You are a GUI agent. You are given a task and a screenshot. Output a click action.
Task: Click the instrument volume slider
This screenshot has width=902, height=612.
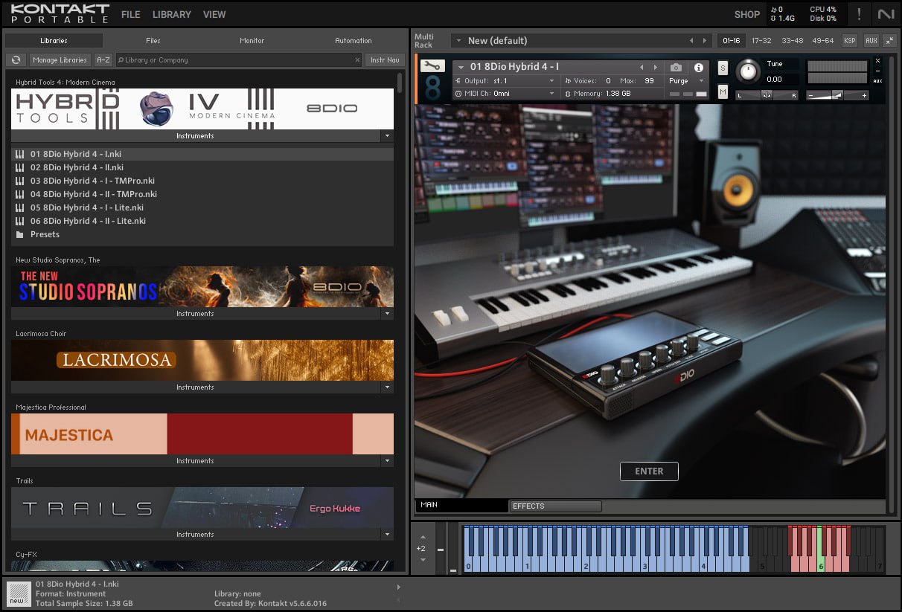click(x=838, y=95)
